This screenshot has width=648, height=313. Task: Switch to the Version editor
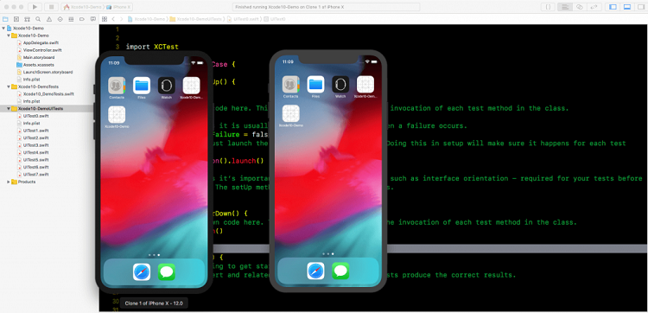coord(594,7)
